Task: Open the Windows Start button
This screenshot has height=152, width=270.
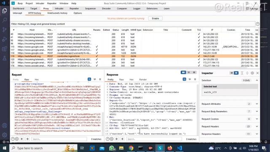Action: (5, 148)
